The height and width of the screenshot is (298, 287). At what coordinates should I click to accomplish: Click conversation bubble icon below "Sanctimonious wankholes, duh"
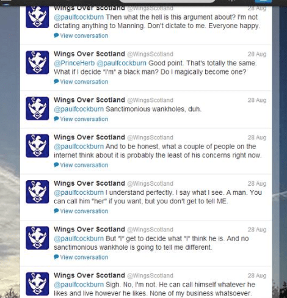coord(56,119)
